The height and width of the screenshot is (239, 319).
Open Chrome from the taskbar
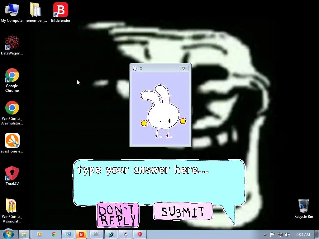point(54,235)
